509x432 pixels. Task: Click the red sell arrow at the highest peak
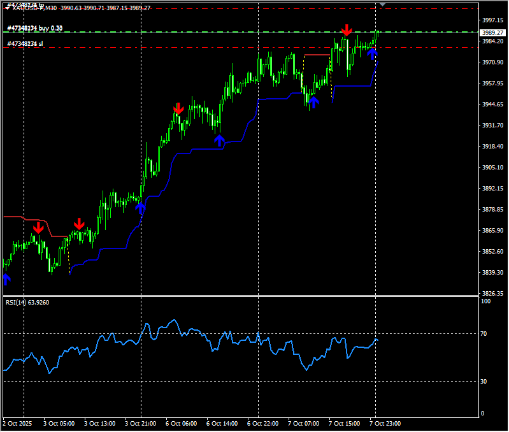346,30
